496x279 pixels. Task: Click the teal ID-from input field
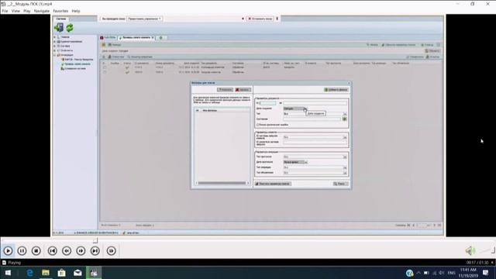pos(267,103)
